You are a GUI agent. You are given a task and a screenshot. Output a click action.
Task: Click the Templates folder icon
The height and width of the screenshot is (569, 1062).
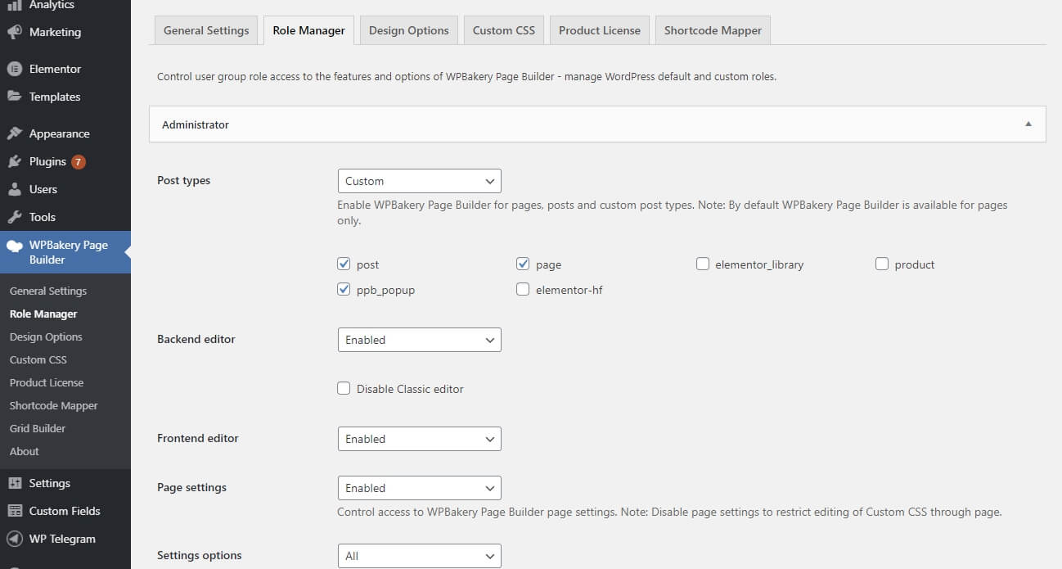[x=15, y=97]
